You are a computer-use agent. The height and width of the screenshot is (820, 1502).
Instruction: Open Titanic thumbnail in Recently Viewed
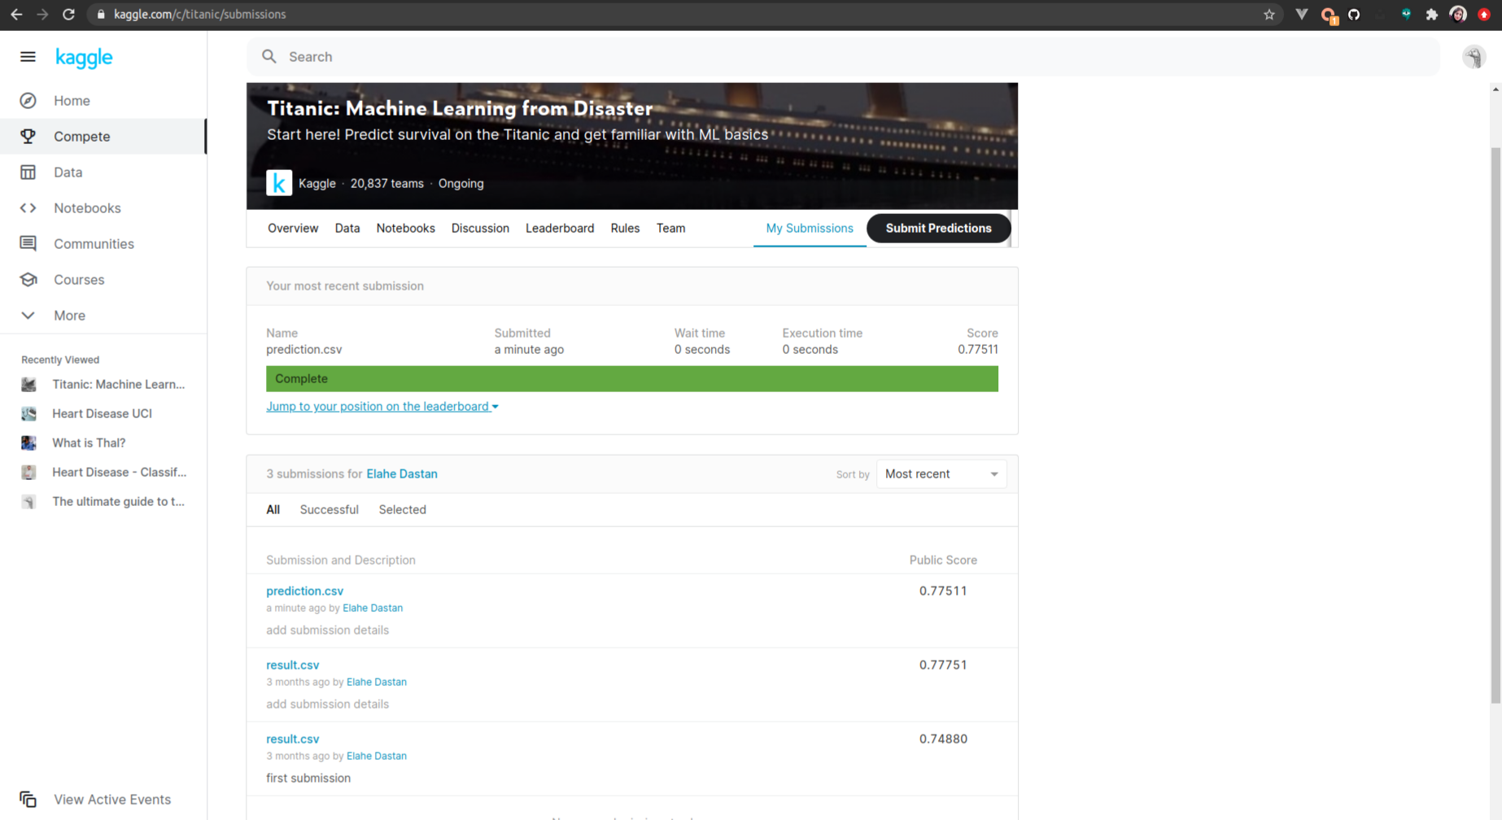point(28,385)
